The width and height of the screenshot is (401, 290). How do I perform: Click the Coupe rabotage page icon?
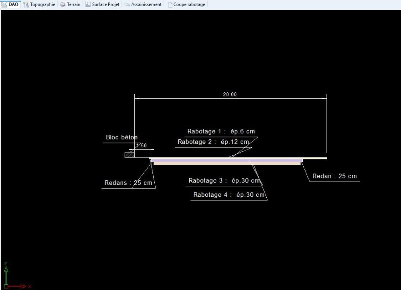170,4
